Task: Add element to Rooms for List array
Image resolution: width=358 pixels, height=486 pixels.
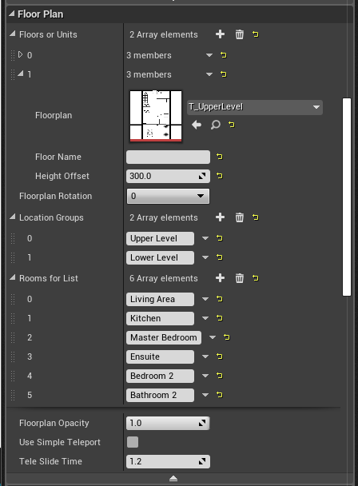Action: pyautogui.click(x=220, y=278)
